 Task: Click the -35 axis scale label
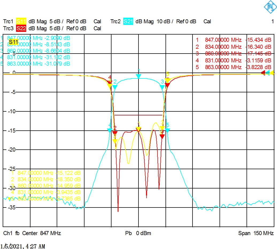tap(12, 207)
